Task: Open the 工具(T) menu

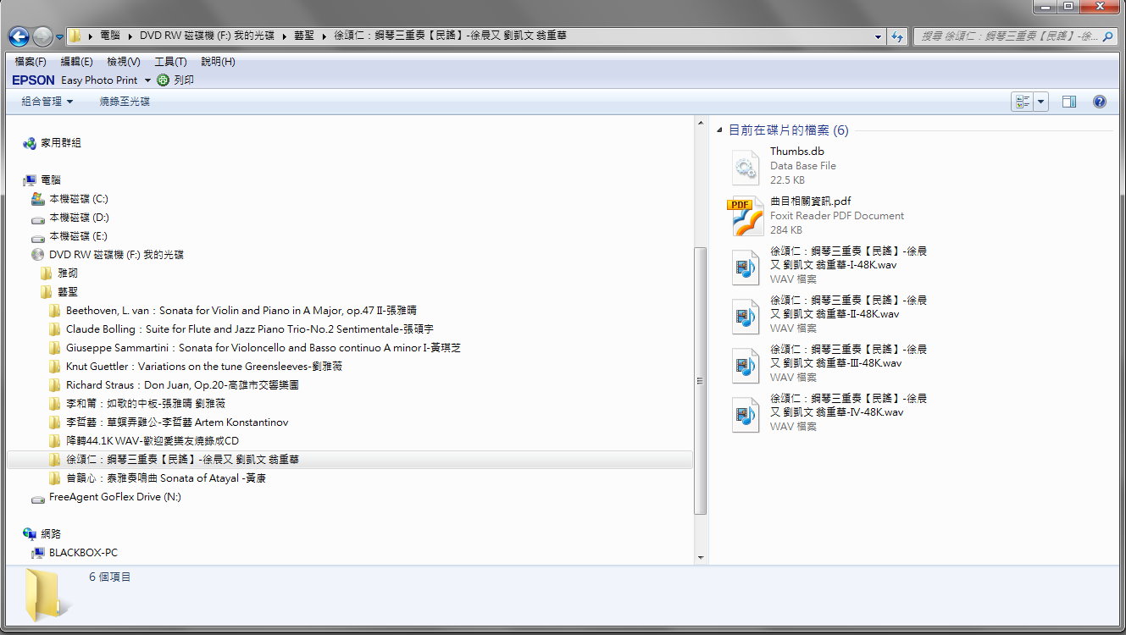Action: pos(170,62)
